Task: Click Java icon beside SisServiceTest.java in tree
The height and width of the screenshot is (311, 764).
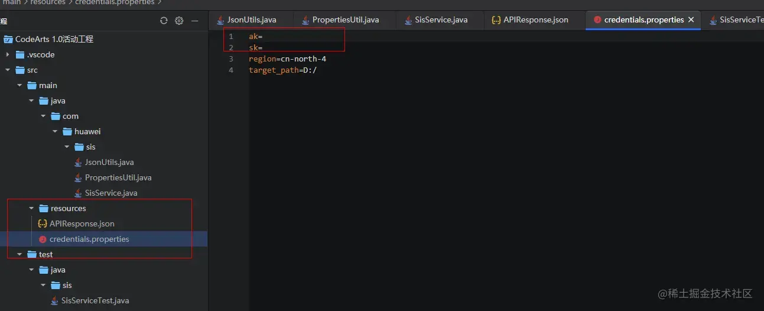Action: click(55, 301)
